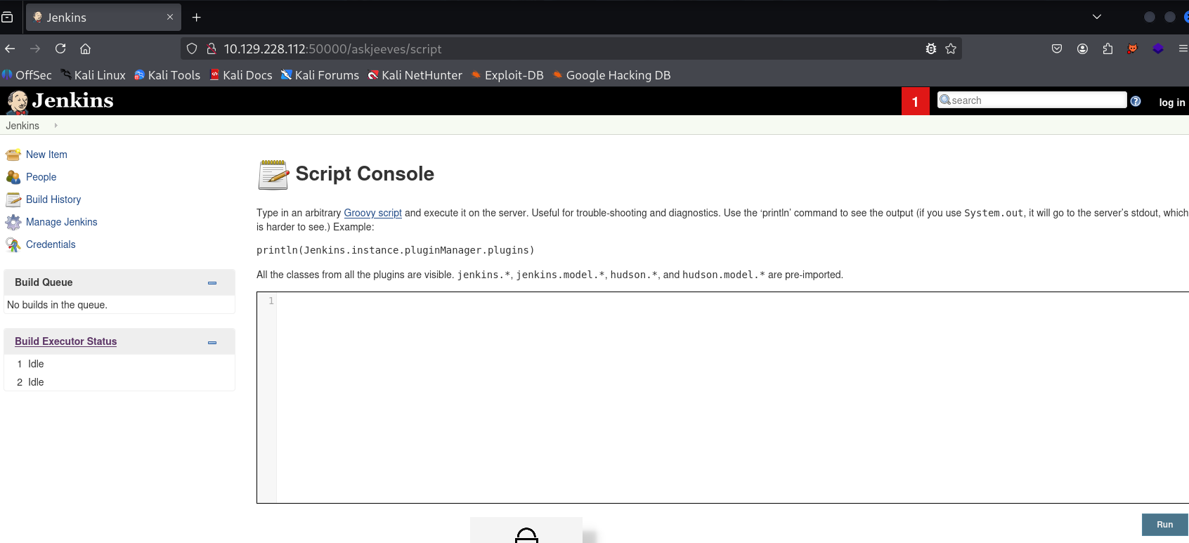Collapse the Build Executor Status panel
The height and width of the screenshot is (543, 1189).
tap(212, 343)
